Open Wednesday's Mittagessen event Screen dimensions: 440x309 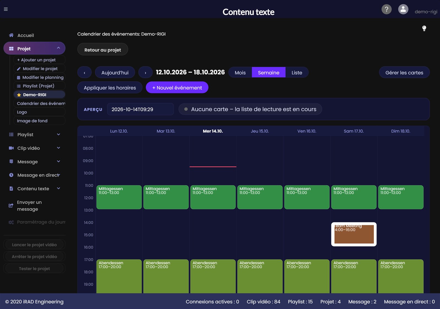point(213,197)
